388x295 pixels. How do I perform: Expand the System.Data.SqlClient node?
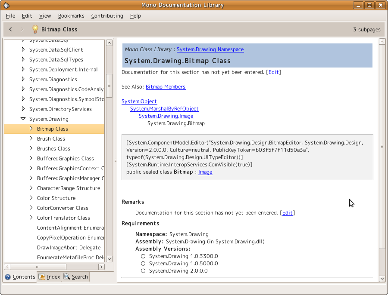tap(23, 49)
